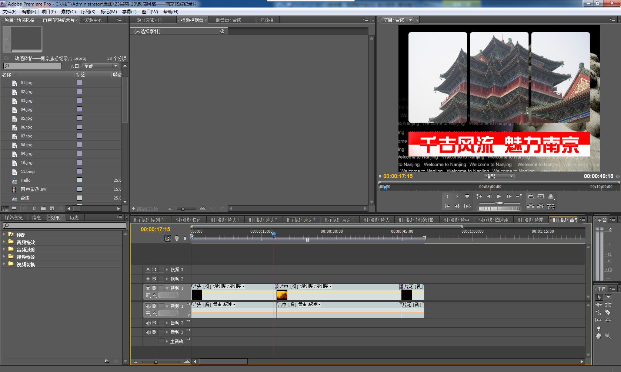
Task: Click the Ripple Edit tool
Action: tap(598, 305)
